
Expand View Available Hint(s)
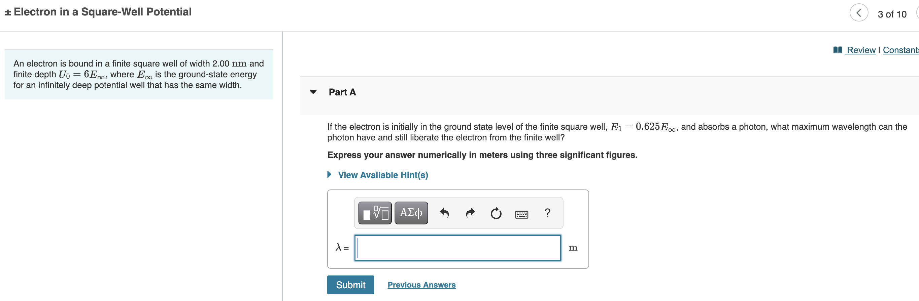[383, 175]
